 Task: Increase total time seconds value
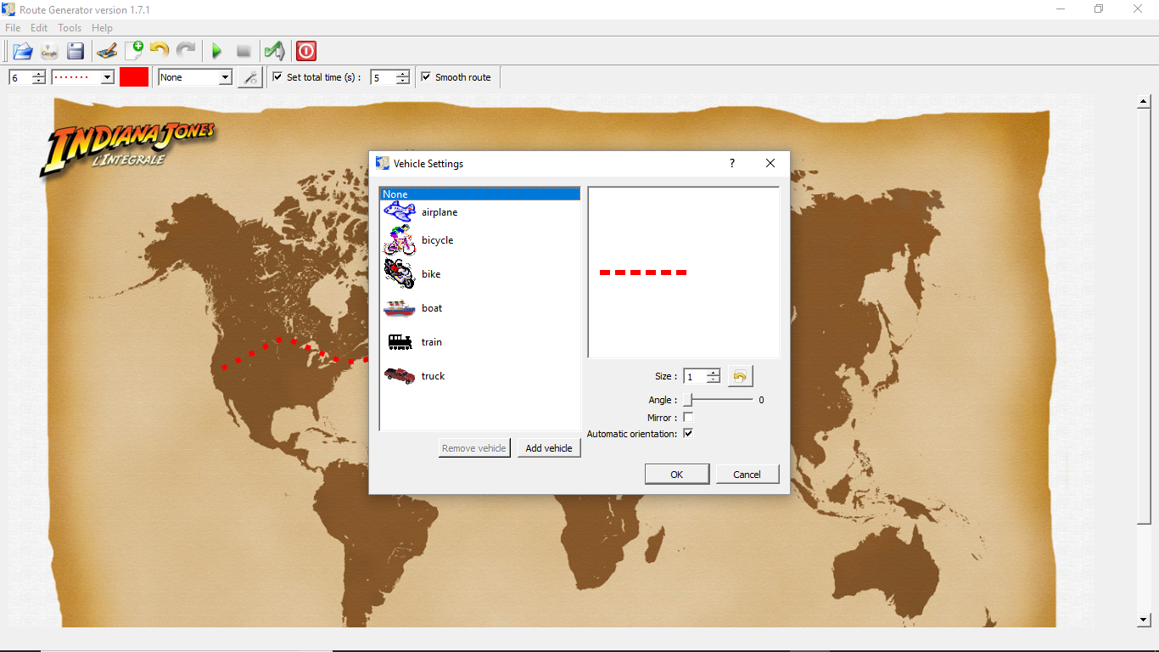(x=402, y=74)
